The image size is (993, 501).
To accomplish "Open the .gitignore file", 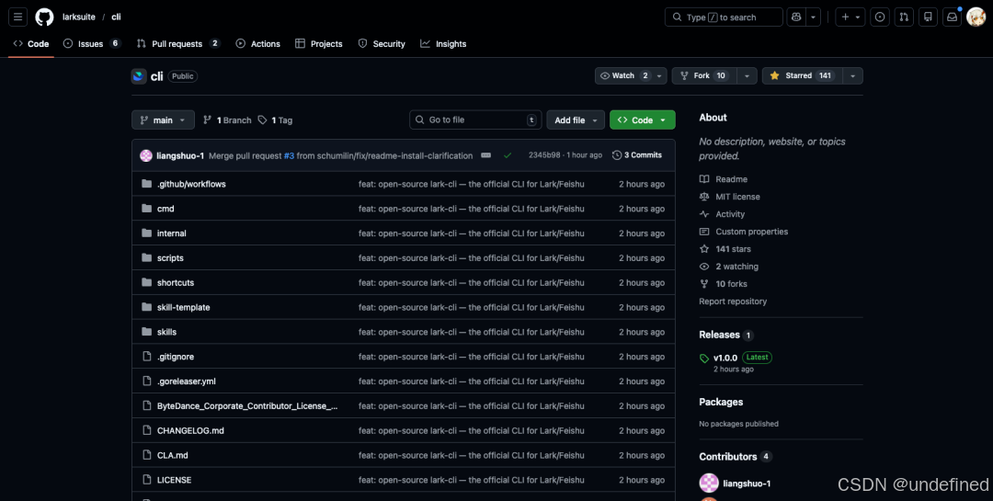I will point(176,357).
